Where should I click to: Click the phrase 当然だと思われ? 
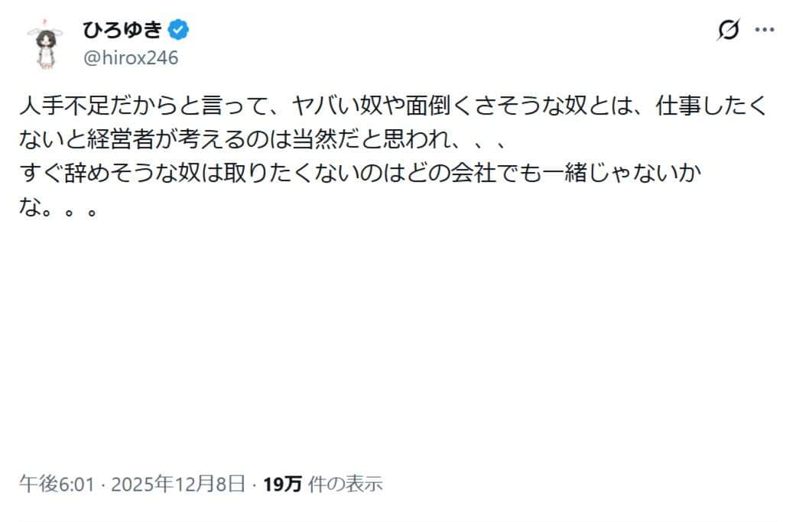369,141
